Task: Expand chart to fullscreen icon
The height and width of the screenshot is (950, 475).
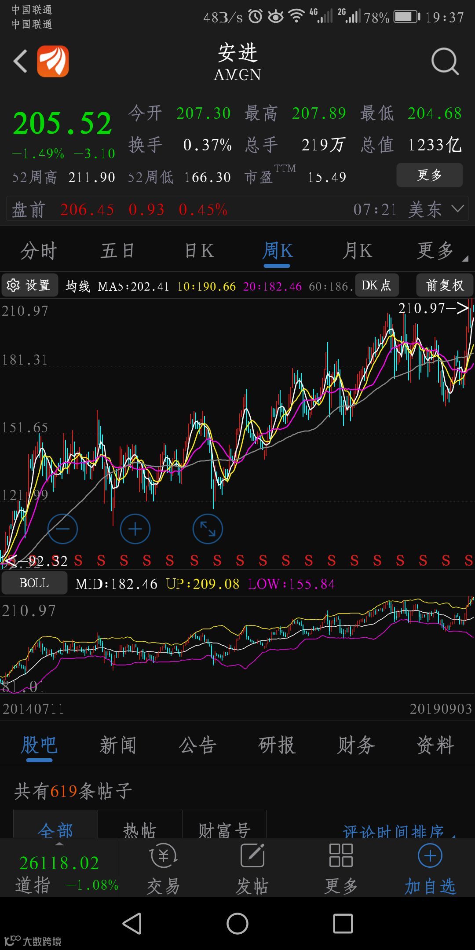Action: [x=208, y=529]
